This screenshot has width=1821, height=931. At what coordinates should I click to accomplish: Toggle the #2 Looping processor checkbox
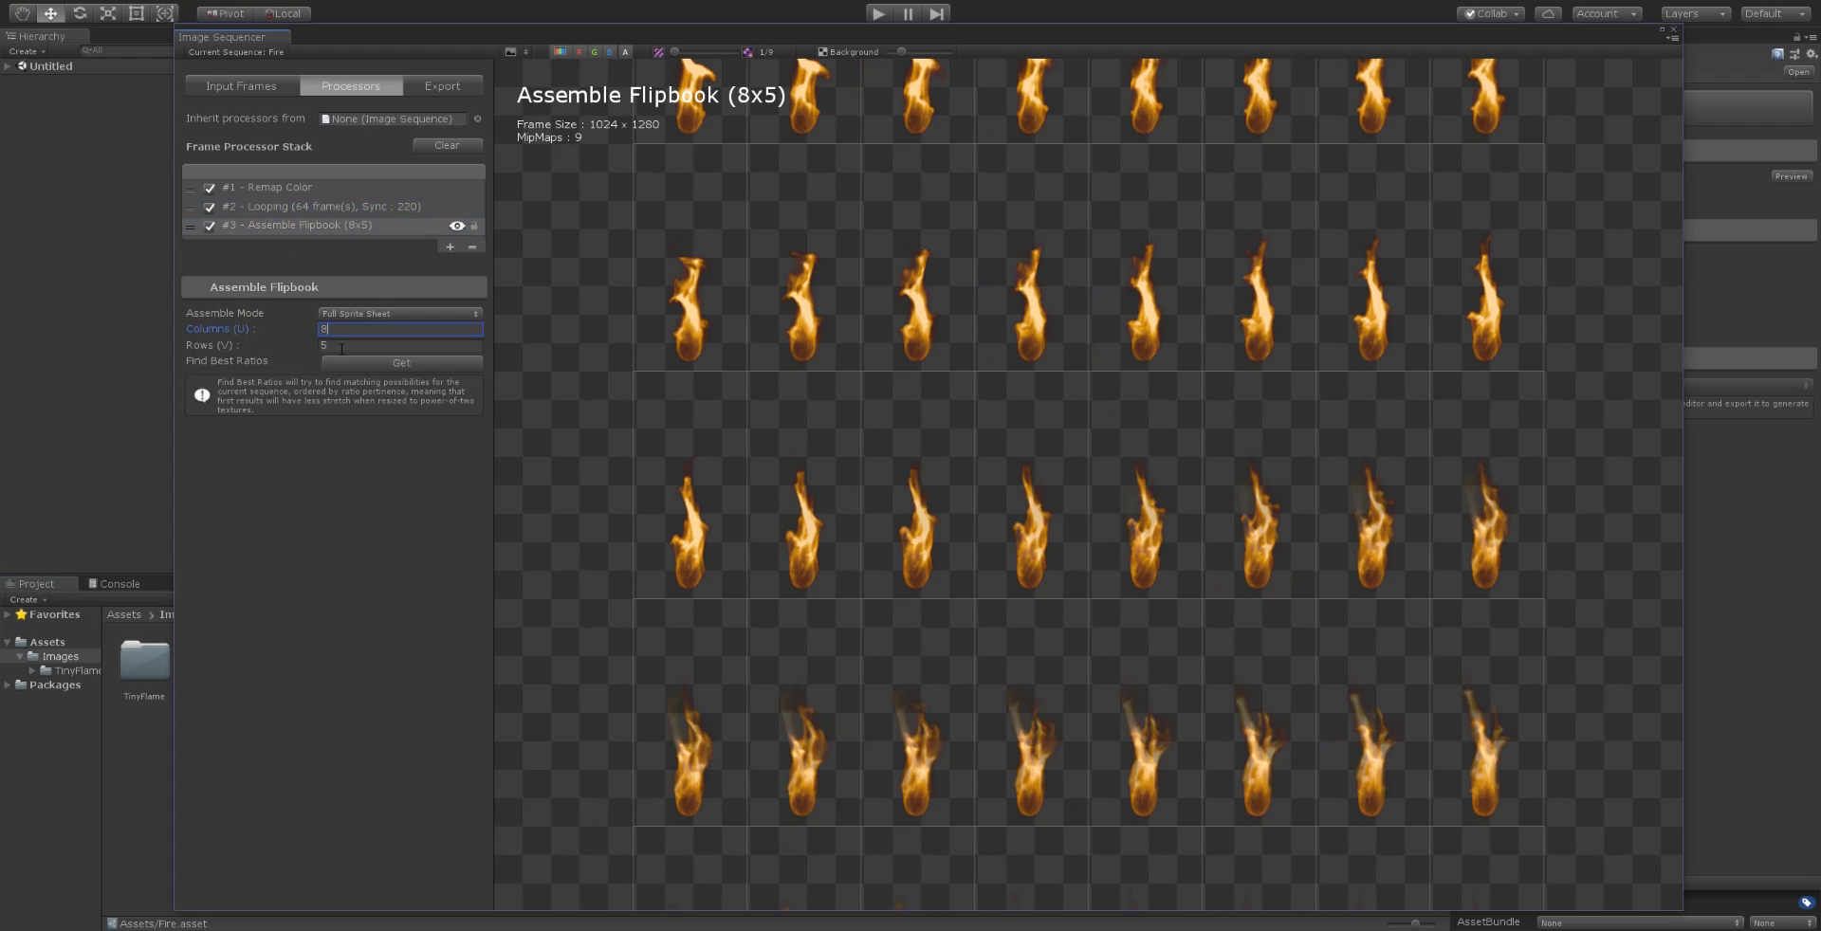210,207
